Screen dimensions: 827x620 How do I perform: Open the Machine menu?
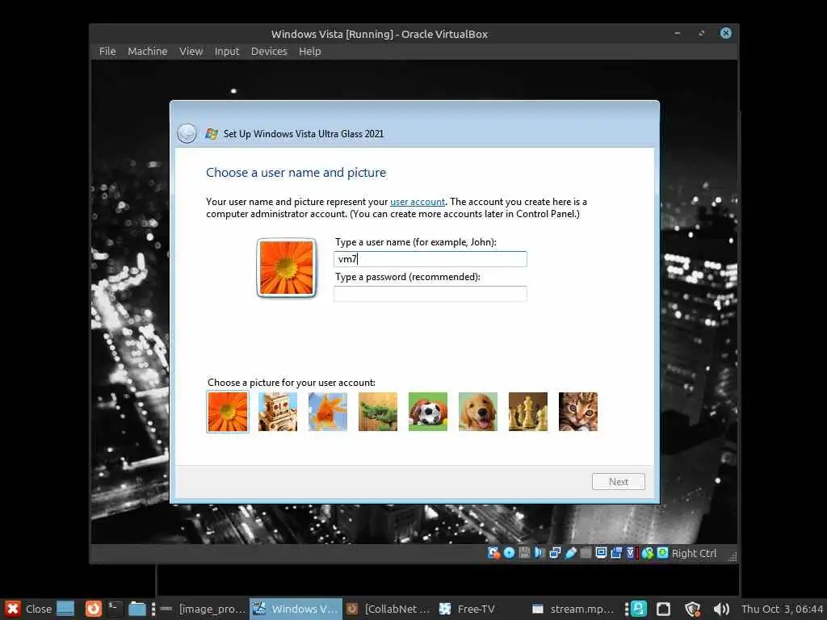tap(147, 51)
